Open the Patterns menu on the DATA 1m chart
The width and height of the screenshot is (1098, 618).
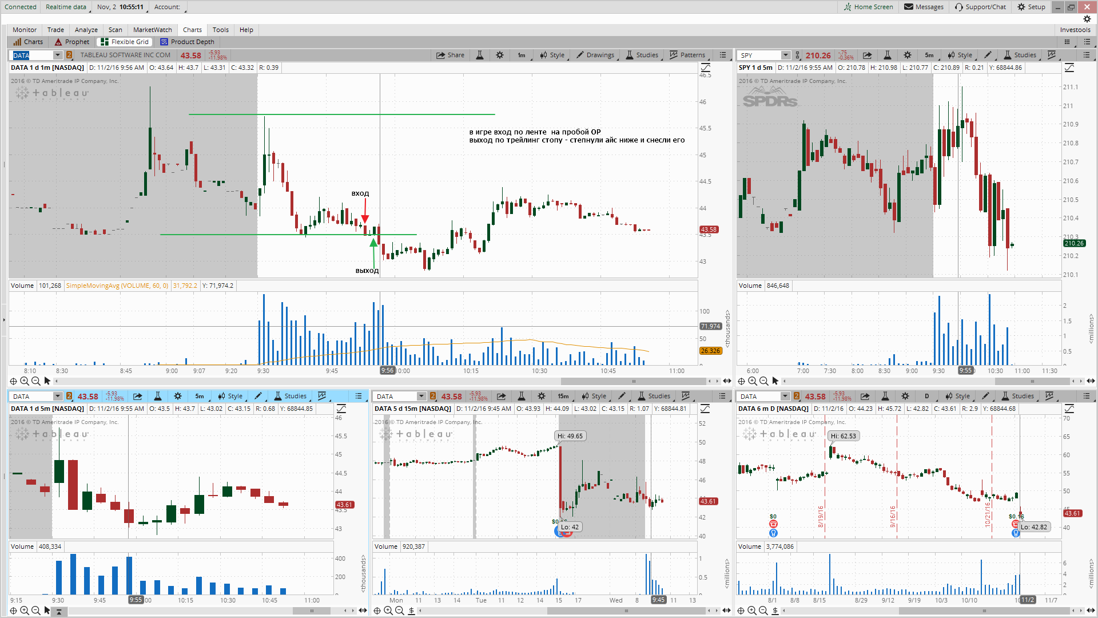coord(687,55)
